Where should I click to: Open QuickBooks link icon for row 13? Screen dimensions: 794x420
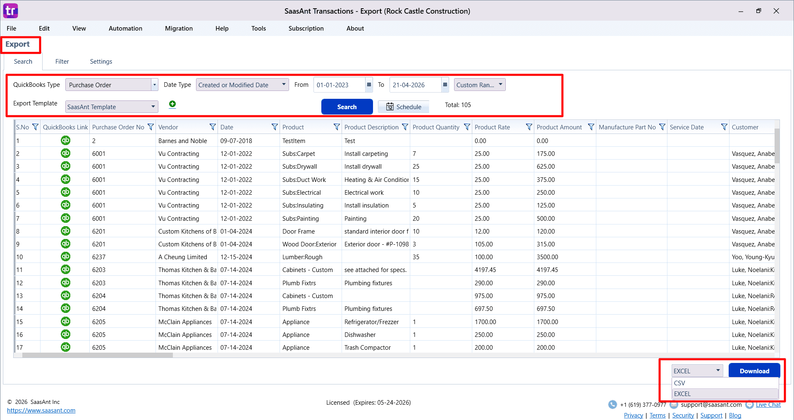(x=65, y=296)
